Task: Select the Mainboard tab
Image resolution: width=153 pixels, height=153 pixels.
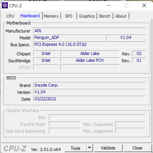Action: click(30, 16)
